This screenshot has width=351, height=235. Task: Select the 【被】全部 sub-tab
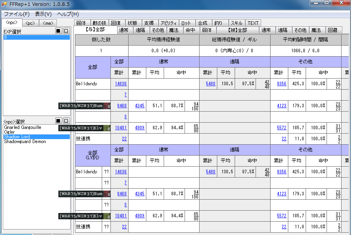click(237, 30)
